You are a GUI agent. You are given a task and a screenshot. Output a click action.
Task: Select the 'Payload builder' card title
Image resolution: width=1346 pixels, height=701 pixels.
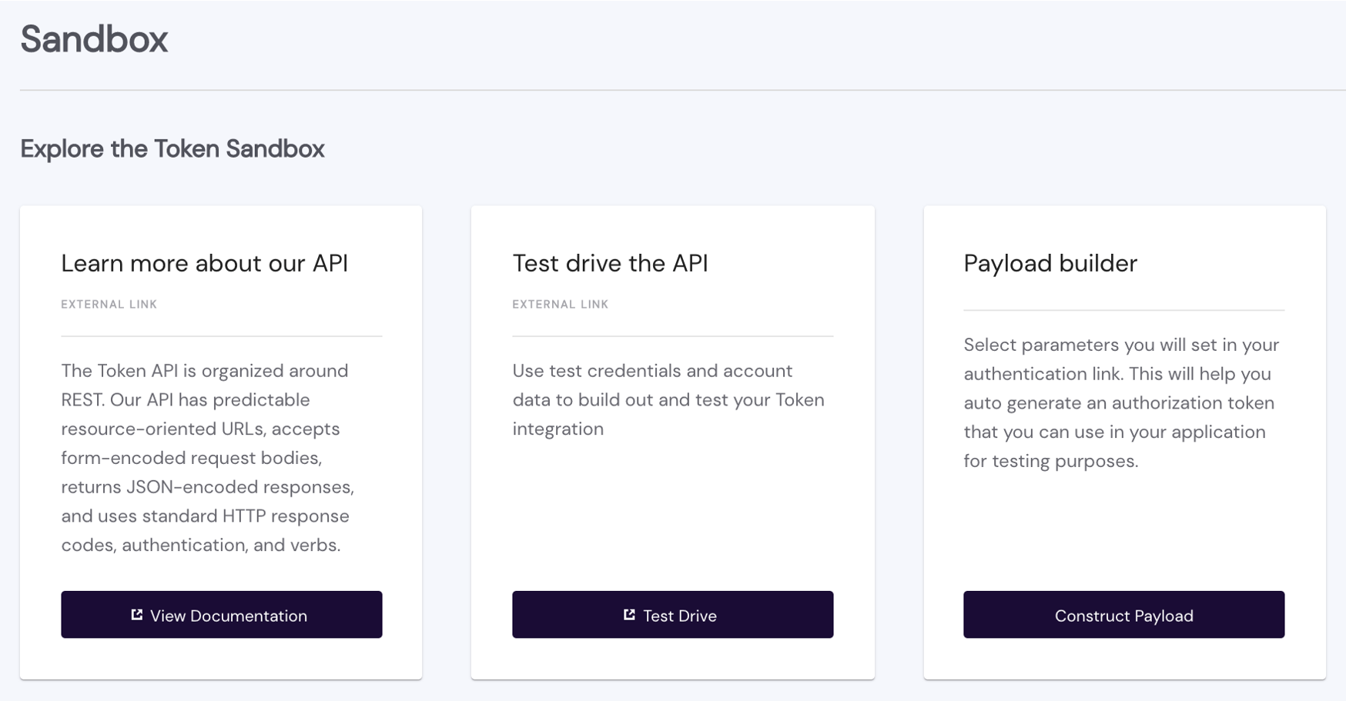click(x=1050, y=263)
